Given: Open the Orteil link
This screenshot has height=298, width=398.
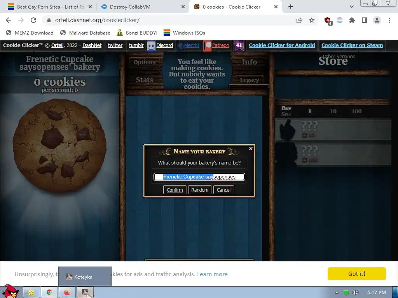Looking at the screenshot, I should [58, 45].
